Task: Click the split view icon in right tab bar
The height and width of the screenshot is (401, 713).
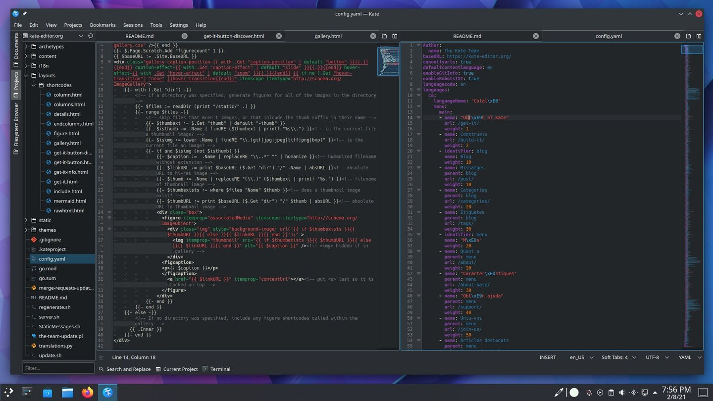Action: 699,36
